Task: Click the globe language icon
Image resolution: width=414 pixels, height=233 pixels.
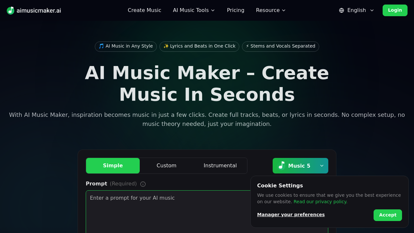Action: pyautogui.click(x=341, y=10)
